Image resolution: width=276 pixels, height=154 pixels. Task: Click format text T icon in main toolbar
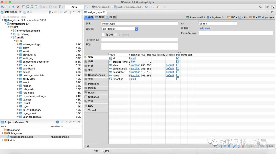[x=60, y=7]
